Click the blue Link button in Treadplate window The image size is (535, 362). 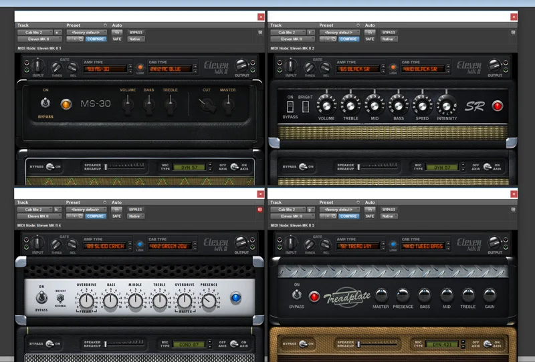[393, 244]
